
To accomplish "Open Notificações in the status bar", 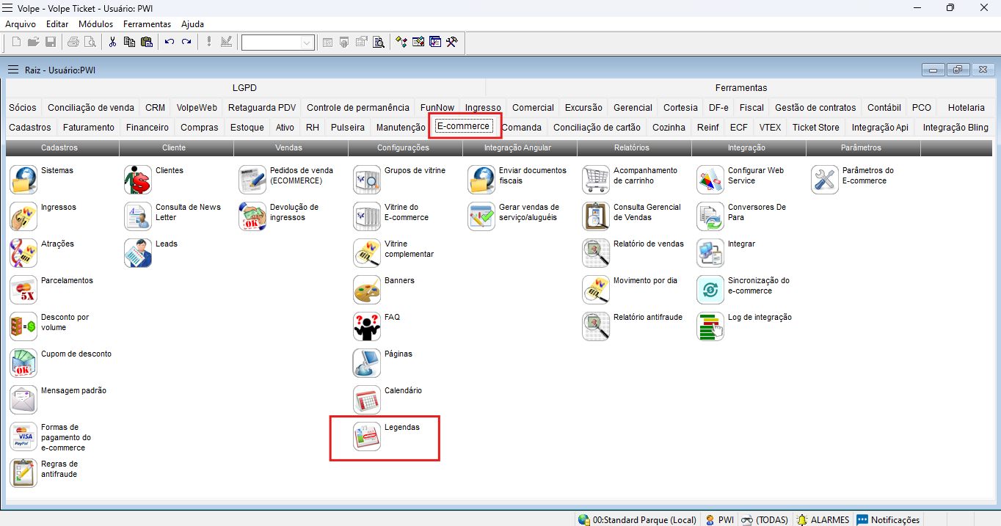I will tap(888, 519).
